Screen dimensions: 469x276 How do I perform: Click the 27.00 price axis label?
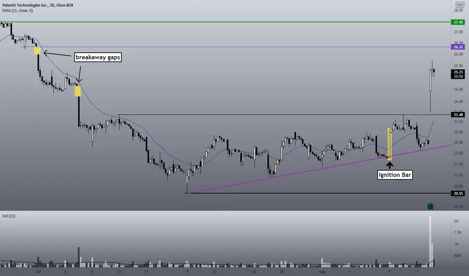[458, 32]
